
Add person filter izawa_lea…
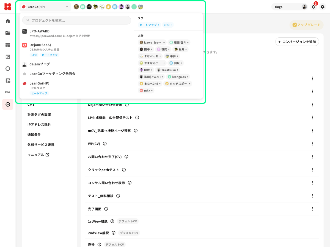pos(152,43)
